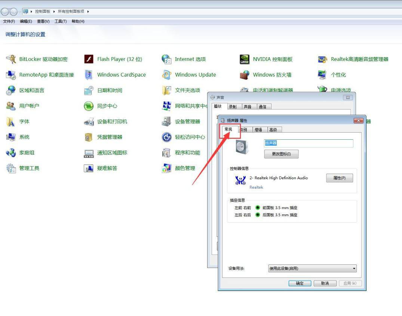The width and height of the screenshot is (402, 316).
Task: Open Windows 防火墙 icon
Action: pos(245,75)
